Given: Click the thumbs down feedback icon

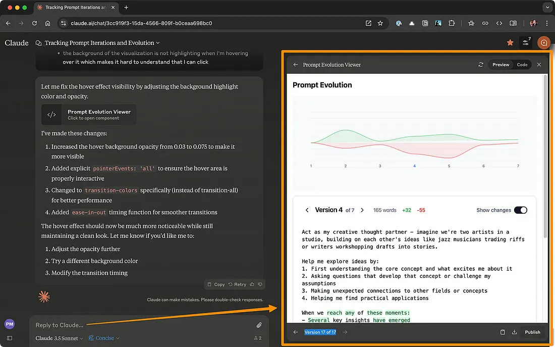Looking at the screenshot, I should coord(260,284).
